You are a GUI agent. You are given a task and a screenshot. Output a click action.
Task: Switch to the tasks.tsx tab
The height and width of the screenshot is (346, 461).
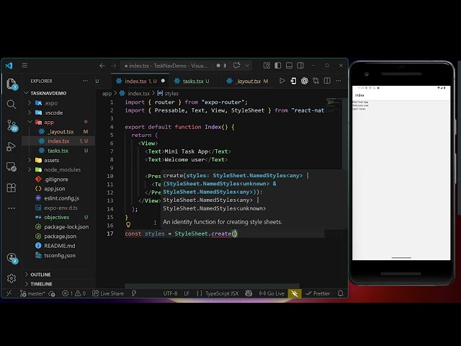pyautogui.click(x=195, y=81)
